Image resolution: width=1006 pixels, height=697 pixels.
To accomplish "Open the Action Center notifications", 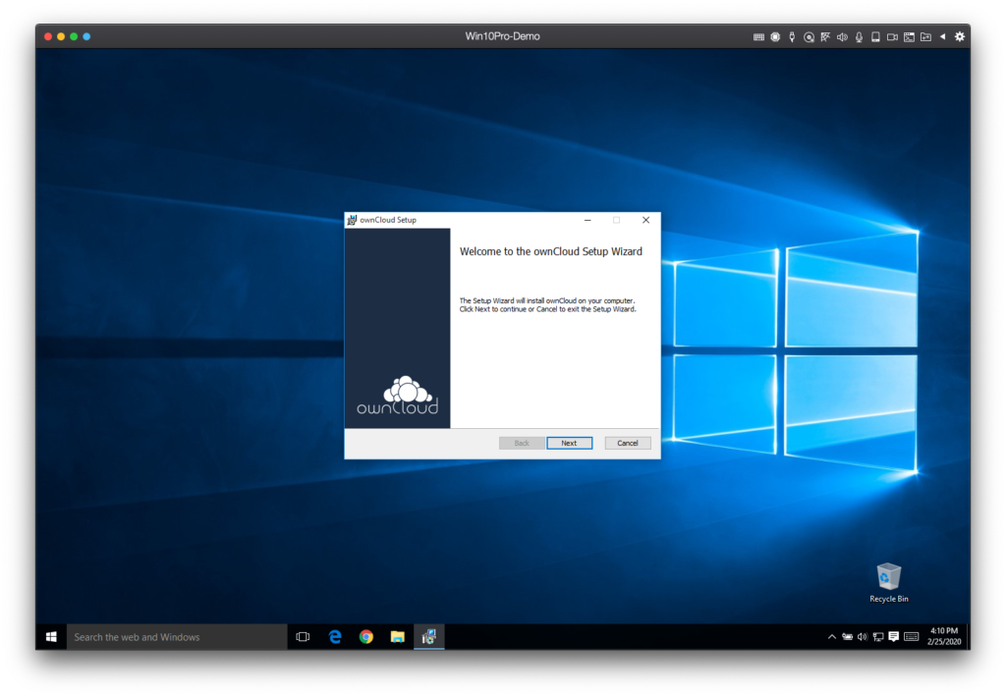I will (x=893, y=637).
